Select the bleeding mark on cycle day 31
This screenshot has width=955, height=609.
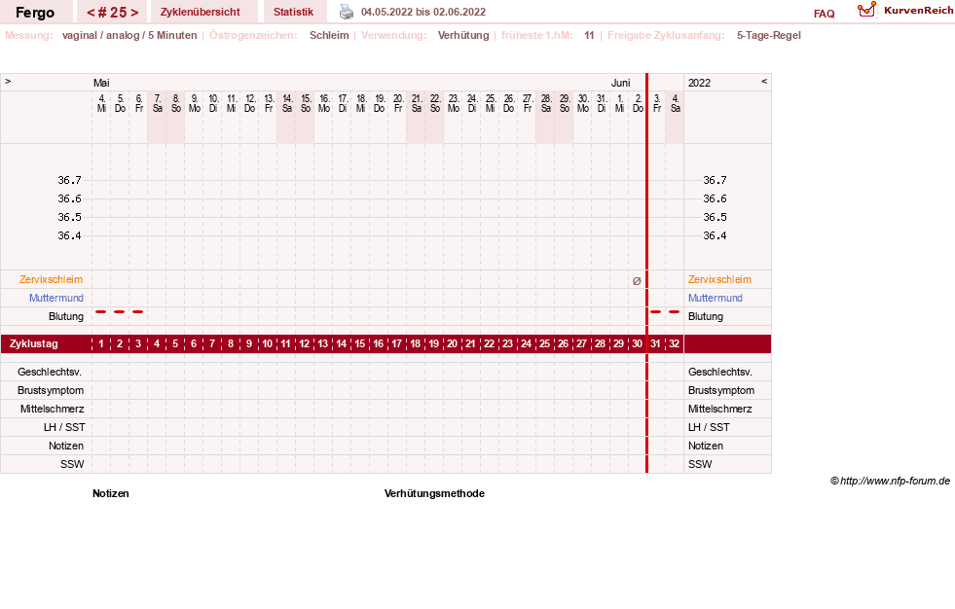pyautogui.click(x=655, y=311)
